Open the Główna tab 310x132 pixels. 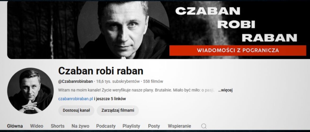(15, 126)
